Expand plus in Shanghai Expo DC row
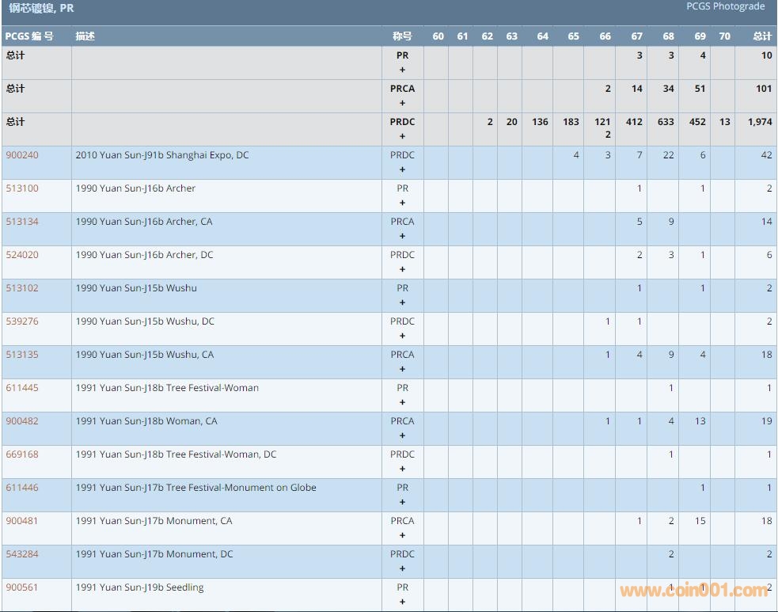The height and width of the screenshot is (612, 778). (402, 169)
